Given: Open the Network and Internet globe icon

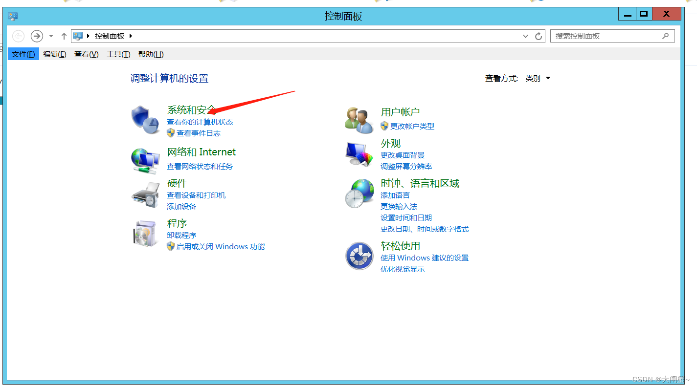Looking at the screenshot, I should click(x=145, y=161).
